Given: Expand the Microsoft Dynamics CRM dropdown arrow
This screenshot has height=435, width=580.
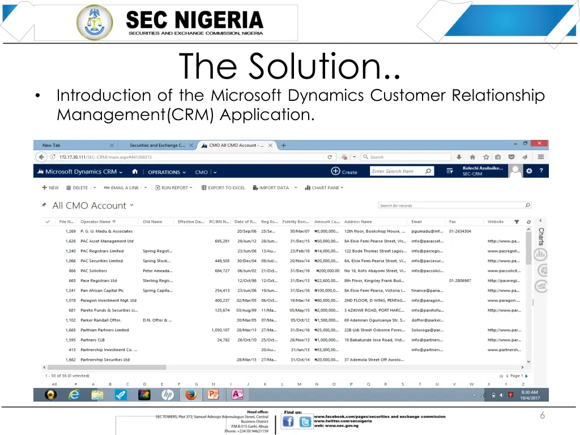Looking at the screenshot, I should click(121, 172).
